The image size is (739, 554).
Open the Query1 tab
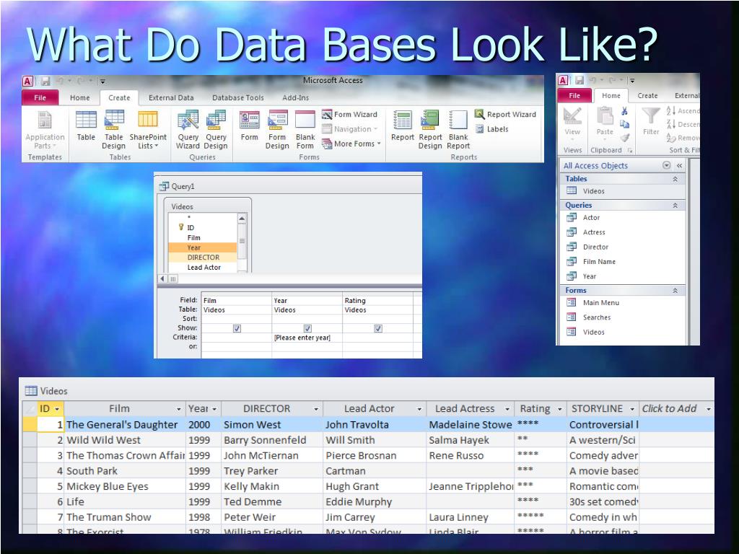(178, 186)
